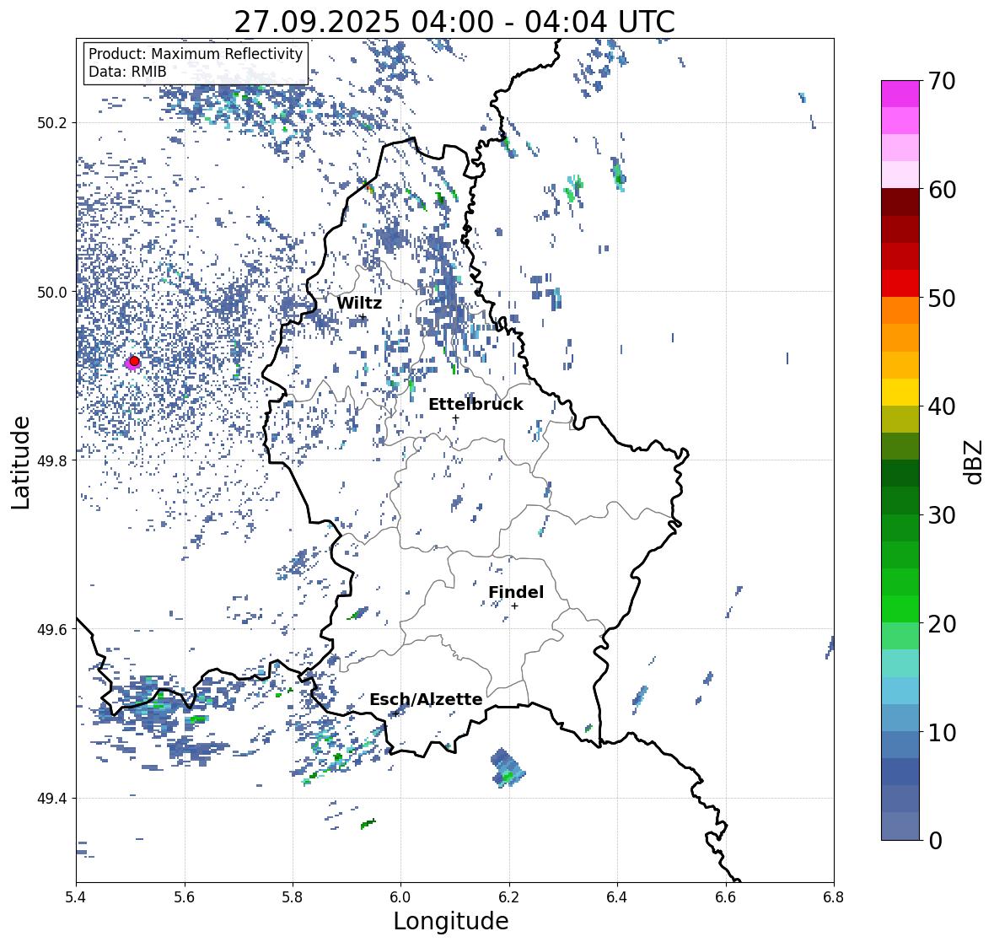The height and width of the screenshot is (942, 994).
Task: Click latitude tick label 49.8
Action: coord(52,460)
